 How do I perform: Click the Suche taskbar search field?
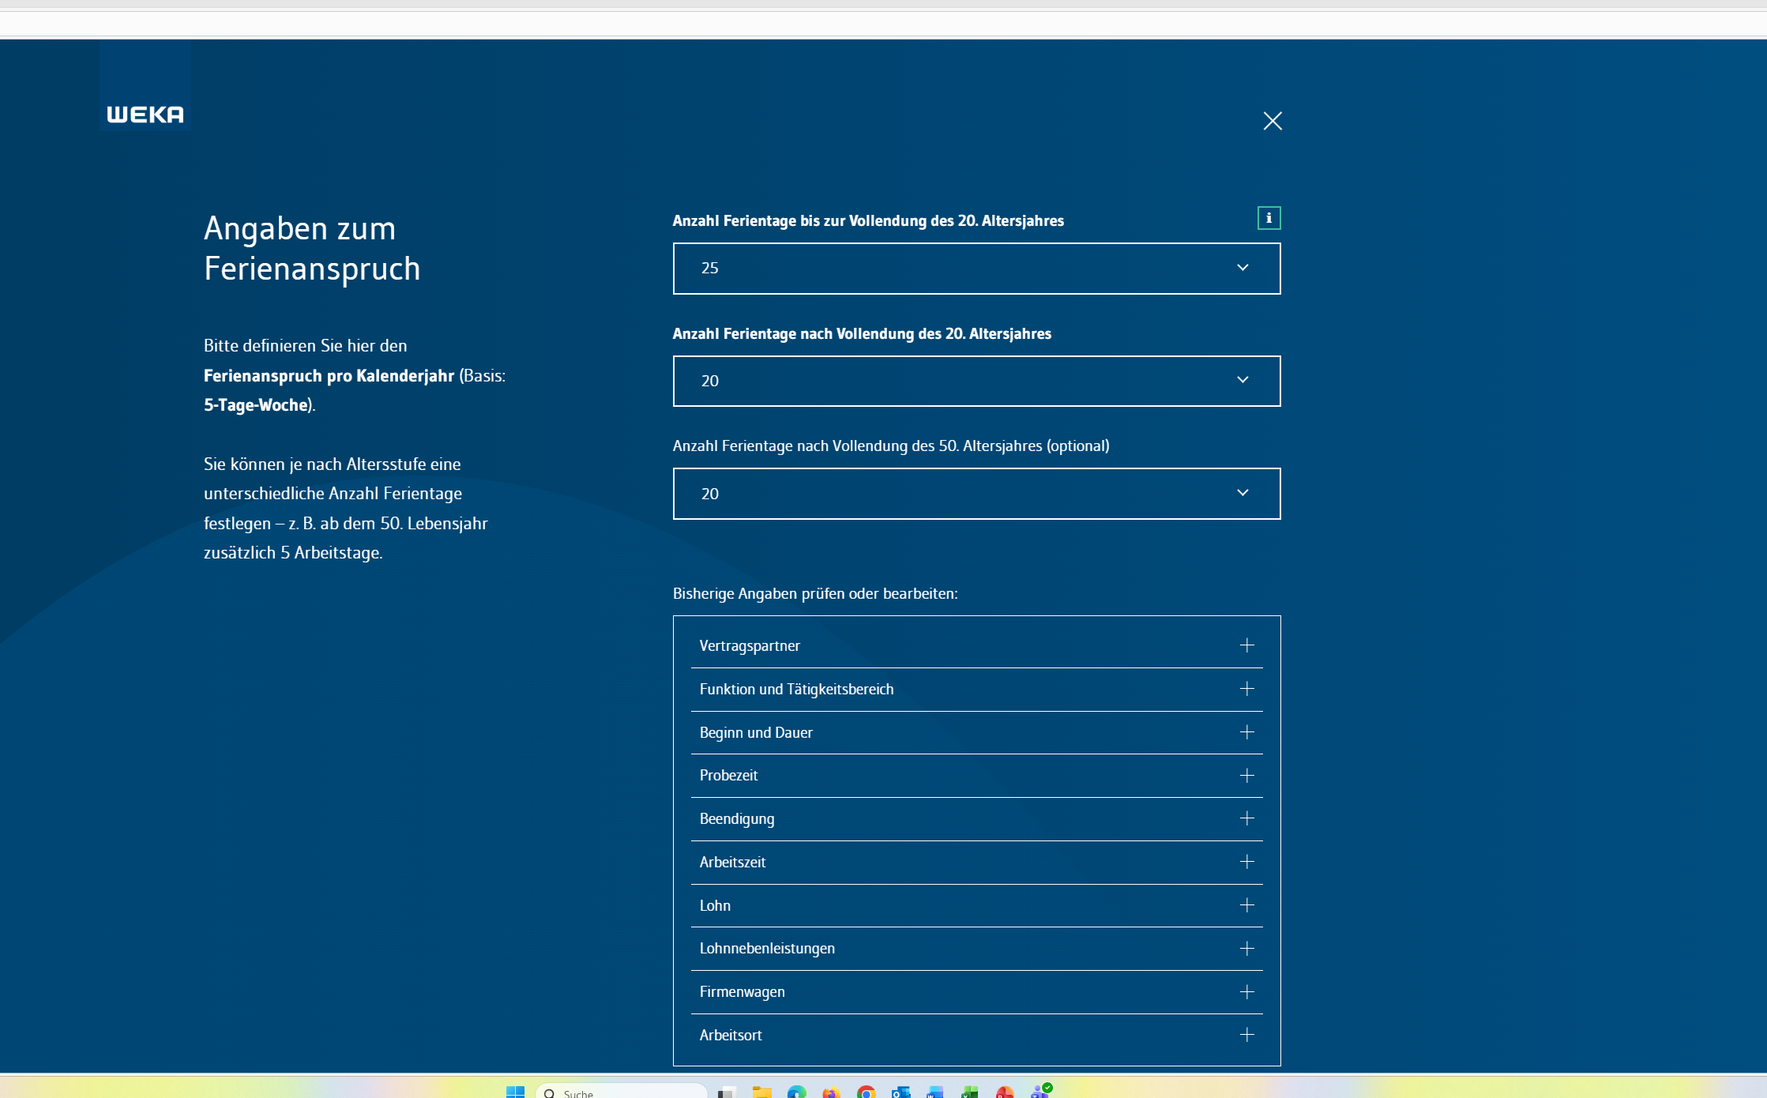[621, 1092]
